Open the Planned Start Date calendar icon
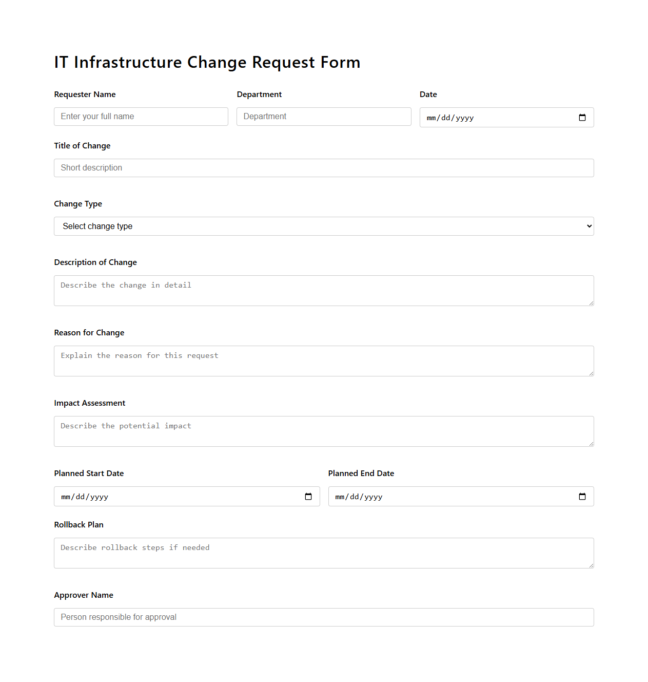The image size is (648, 682). 308,496
